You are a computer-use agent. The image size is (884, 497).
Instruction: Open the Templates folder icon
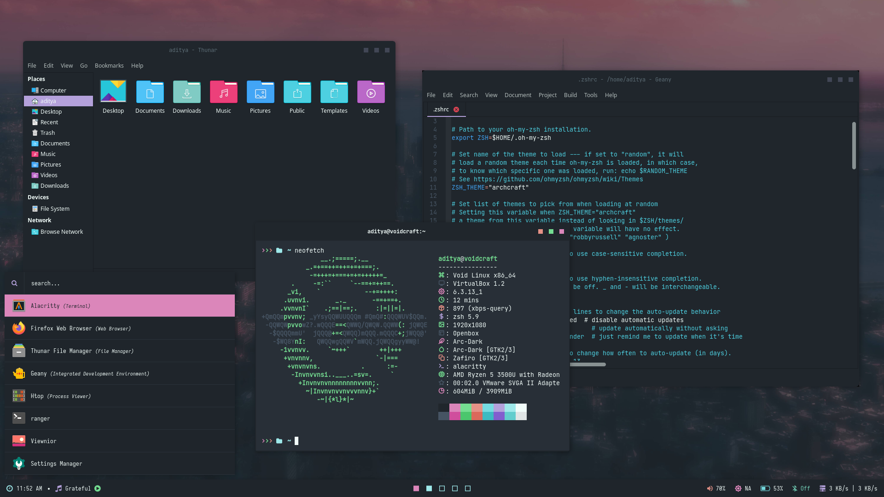[x=334, y=92]
